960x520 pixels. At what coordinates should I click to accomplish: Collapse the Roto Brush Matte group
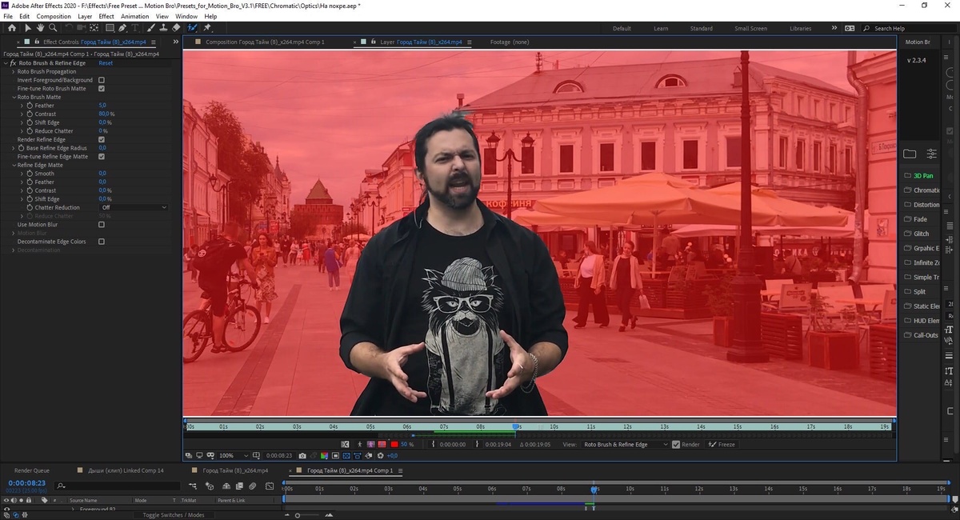[x=14, y=97]
